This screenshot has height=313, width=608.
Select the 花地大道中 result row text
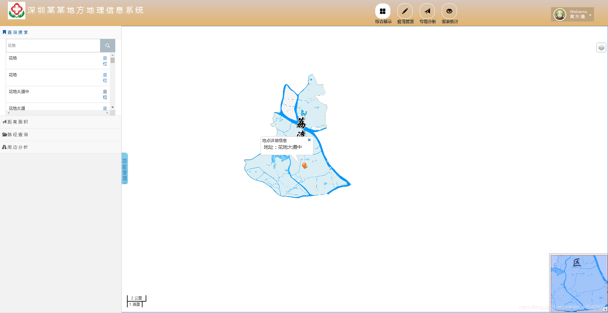pos(19,91)
